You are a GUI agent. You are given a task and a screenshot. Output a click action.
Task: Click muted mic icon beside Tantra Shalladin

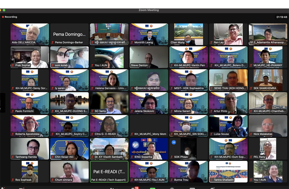coord(211,180)
